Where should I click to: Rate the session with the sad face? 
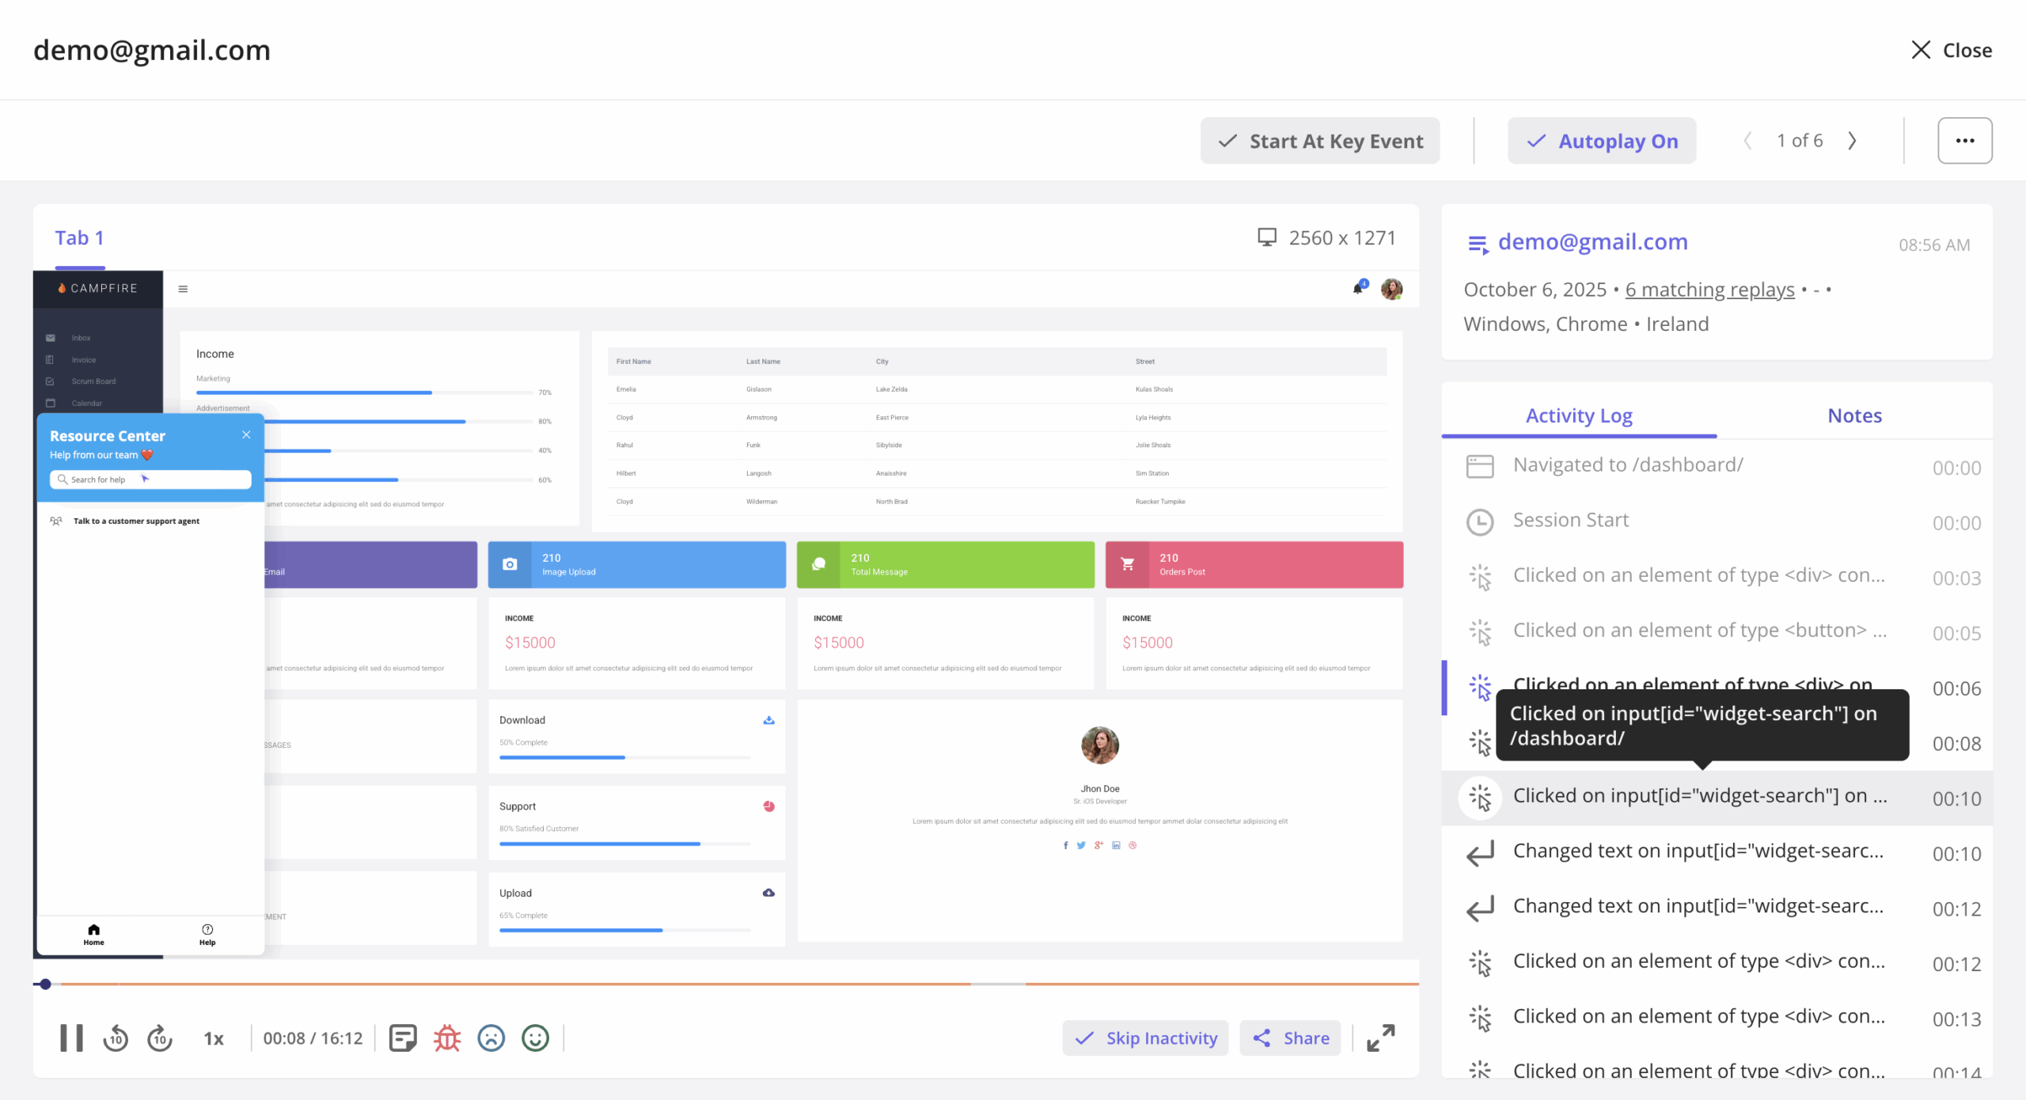(x=491, y=1037)
